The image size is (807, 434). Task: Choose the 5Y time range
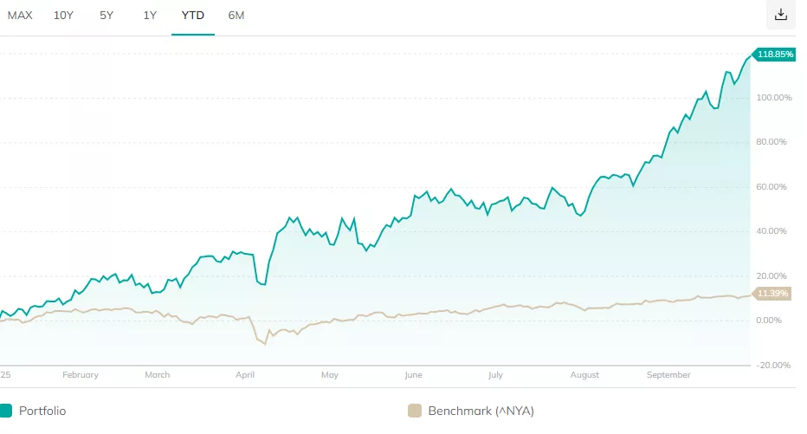point(107,15)
